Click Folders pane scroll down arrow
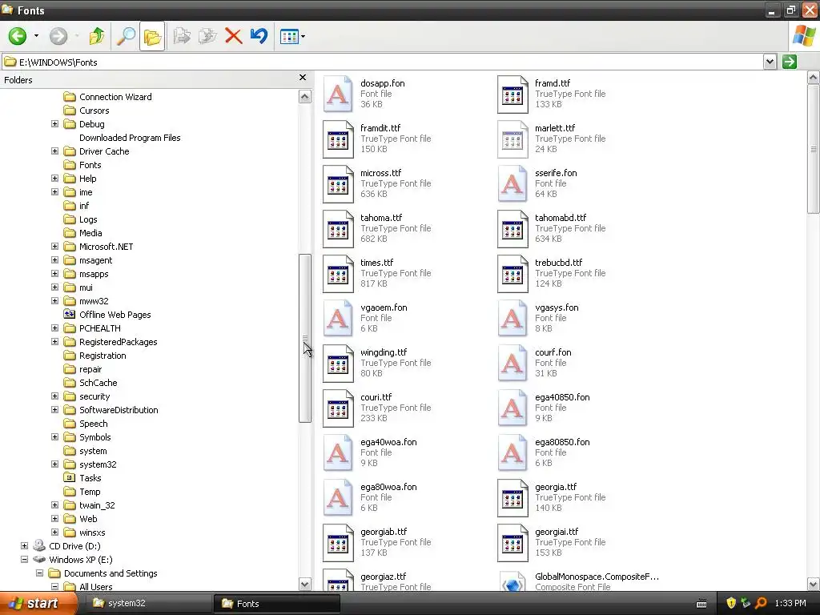This screenshot has width=820, height=615. coord(305,584)
